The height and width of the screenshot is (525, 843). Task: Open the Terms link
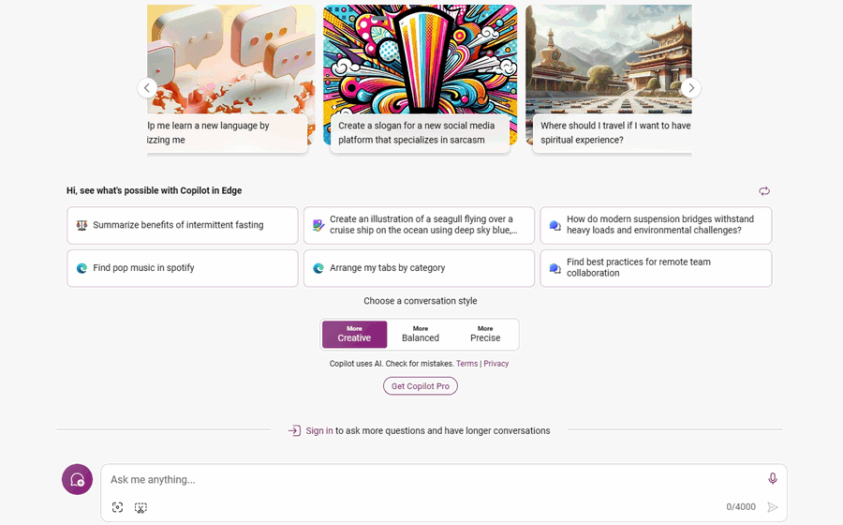click(x=466, y=364)
